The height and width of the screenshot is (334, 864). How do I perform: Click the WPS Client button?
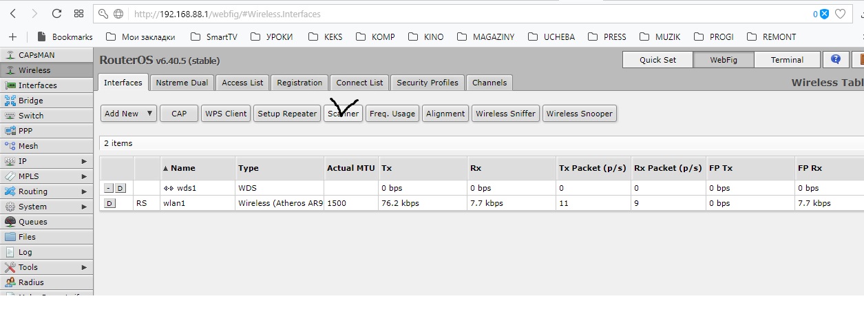(226, 114)
